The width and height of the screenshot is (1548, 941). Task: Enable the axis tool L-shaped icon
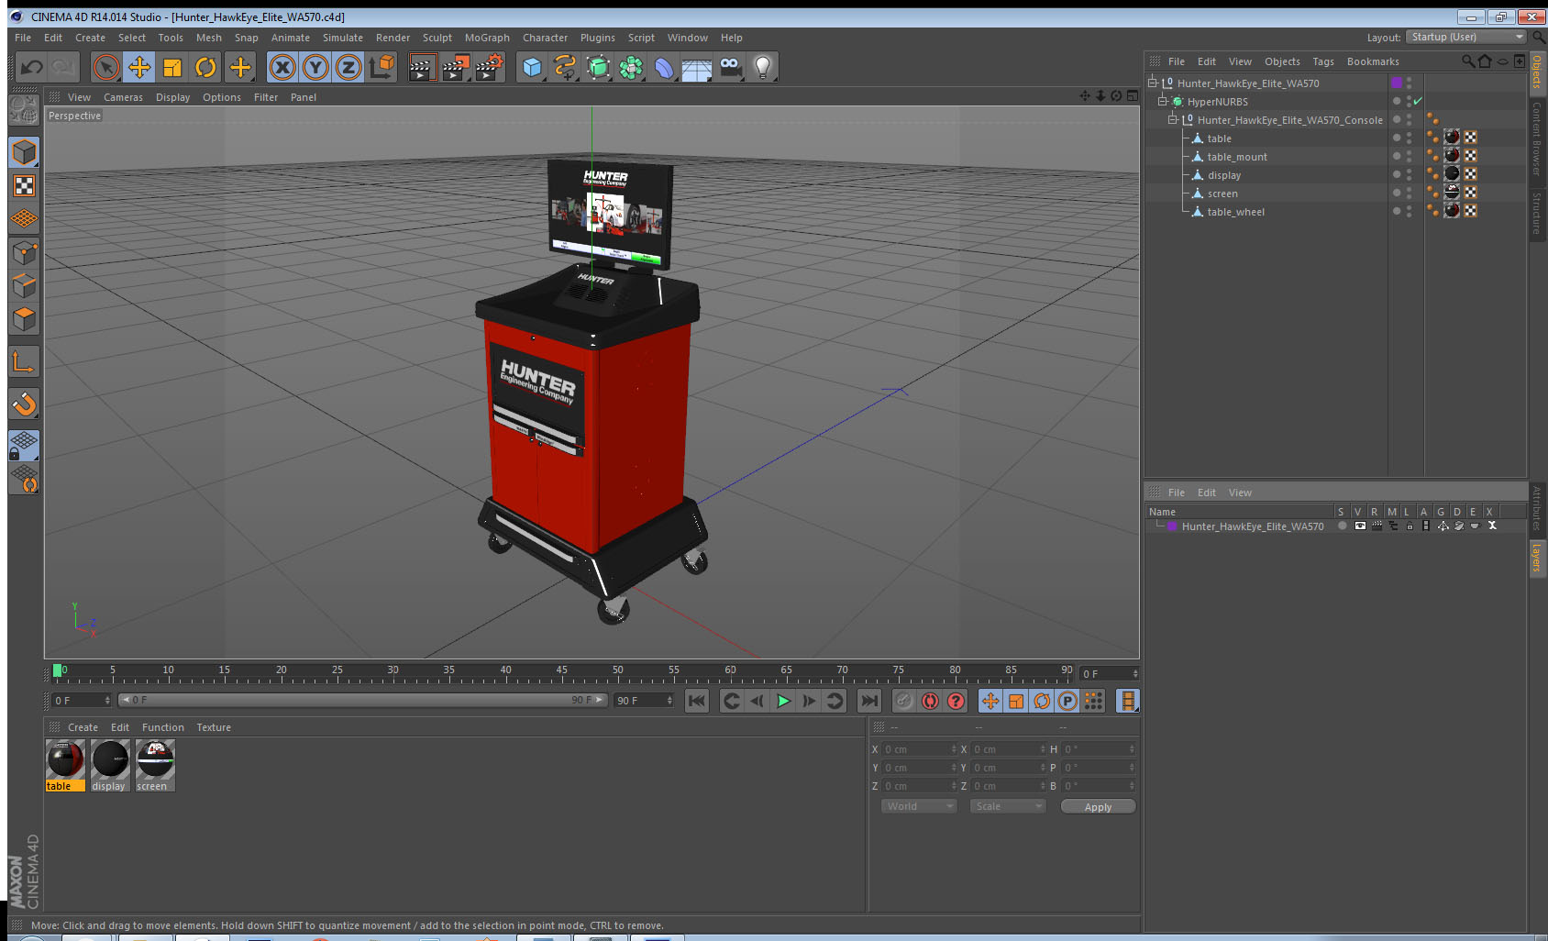24,361
